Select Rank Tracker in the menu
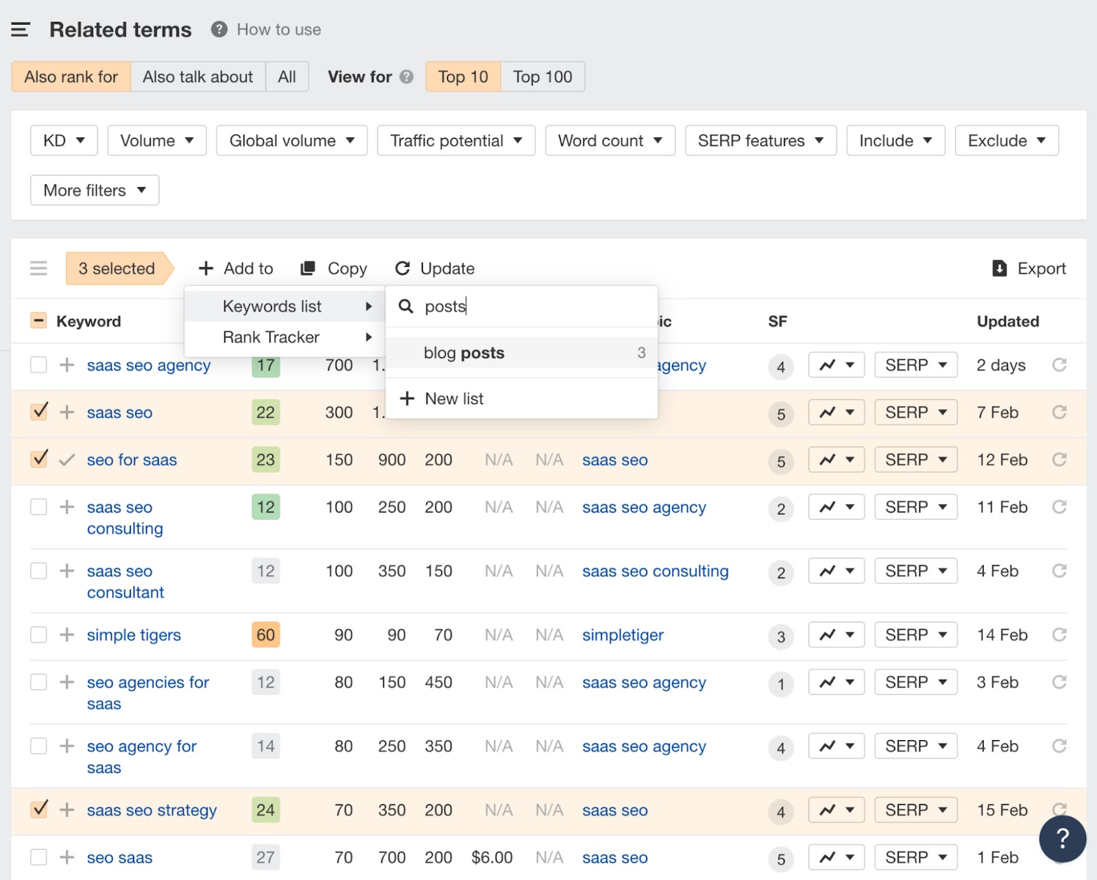This screenshot has width=1097, height=880. [x=270, y=337]
